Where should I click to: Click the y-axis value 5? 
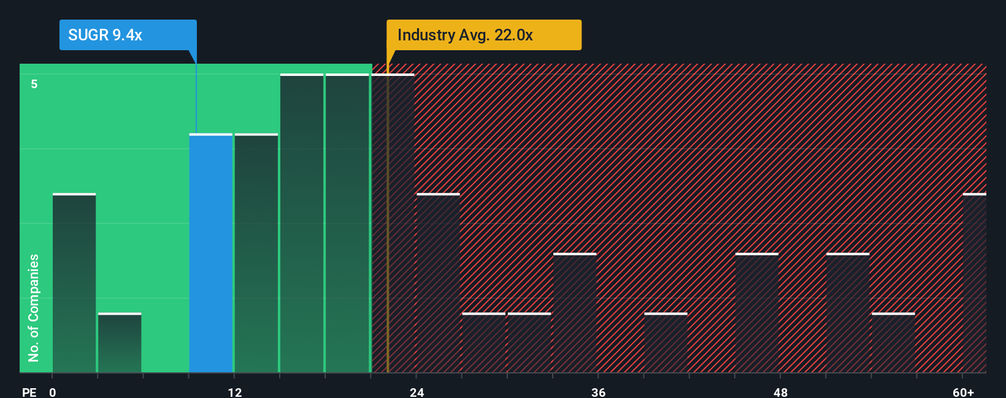[34, 84]
